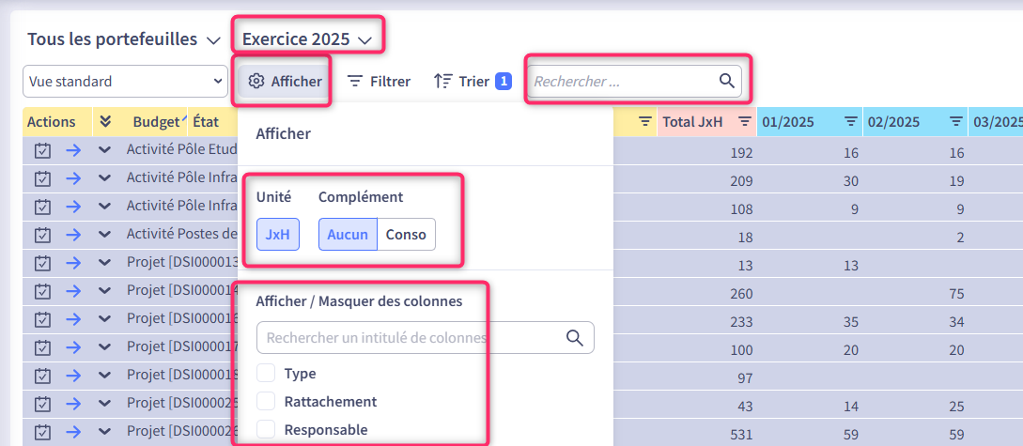Select the JxH unit button
Image resolution: width=1023 pixels, height=446 pixels.
[x=277, y=234]
